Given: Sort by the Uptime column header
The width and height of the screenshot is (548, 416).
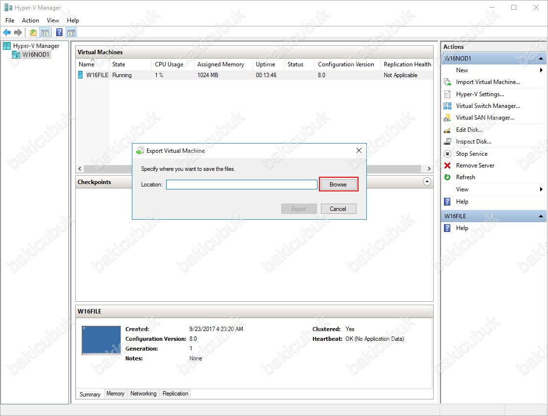Looking at the screenshot, I should [269, 64].
